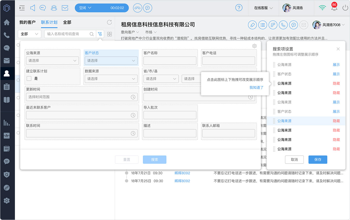This screenshot has width=350, height=220.
Task: Click the 我知道了 link in tooltip
Action: pyautogui.click(x=256, y=88)
